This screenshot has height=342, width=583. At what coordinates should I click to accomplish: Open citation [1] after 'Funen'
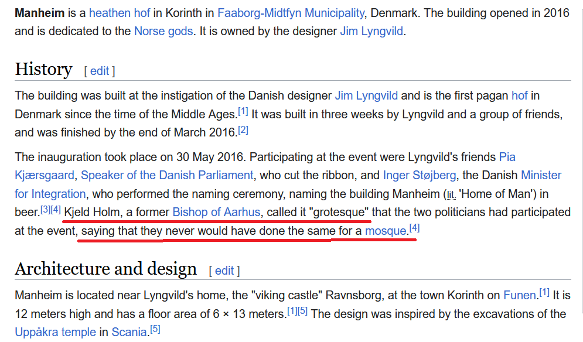point(544,292)
